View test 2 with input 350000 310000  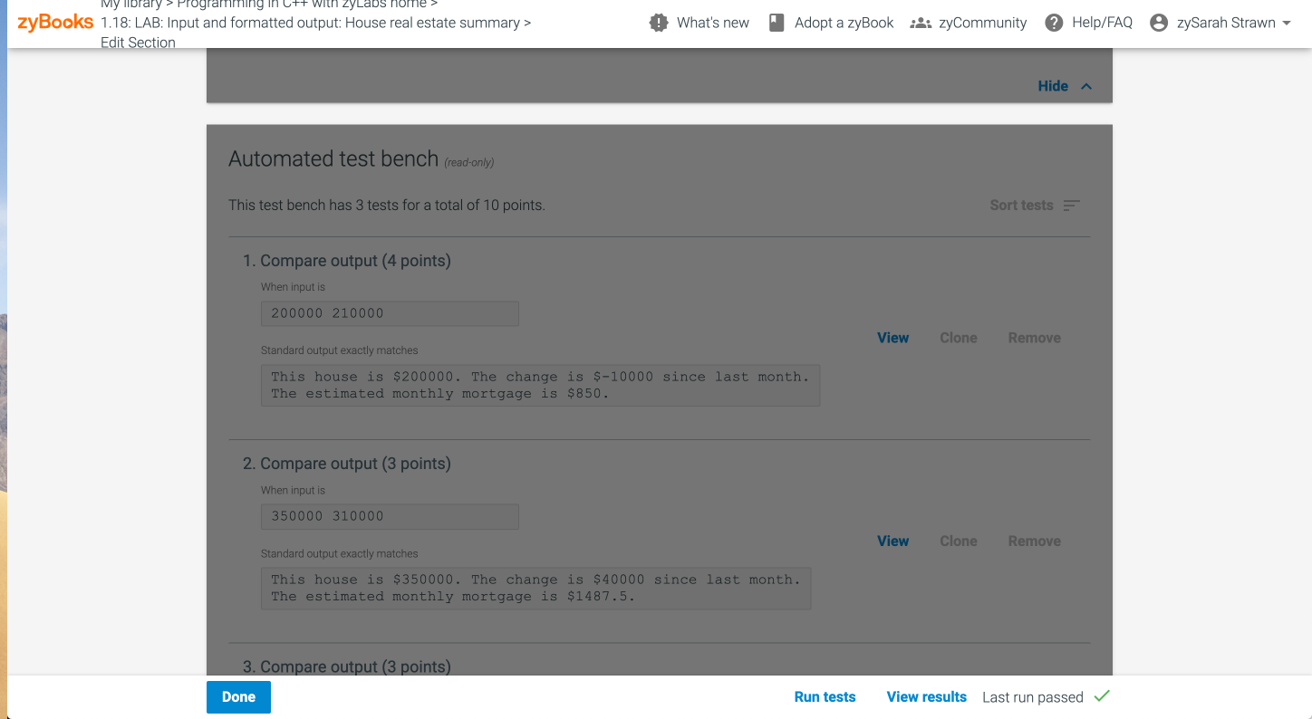[x=892, y=541]
